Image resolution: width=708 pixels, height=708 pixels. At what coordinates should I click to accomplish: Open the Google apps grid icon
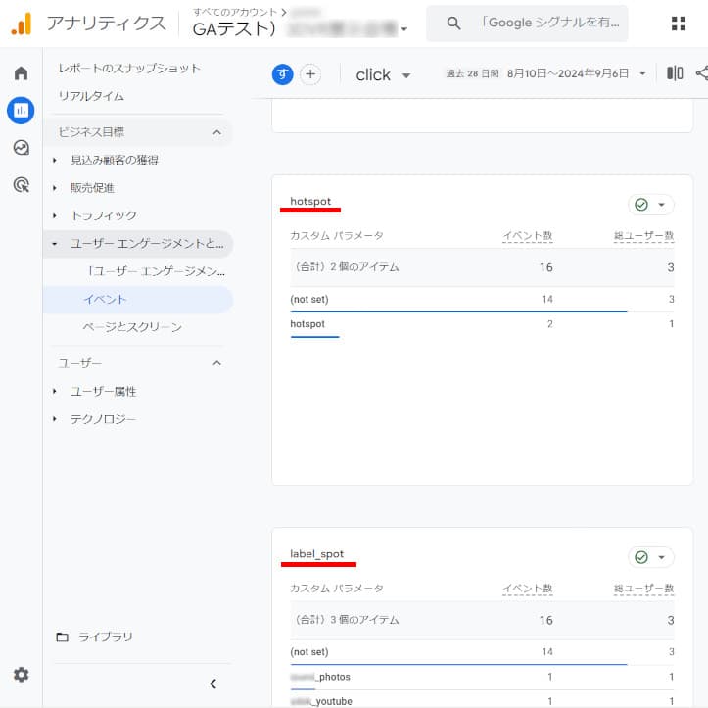(678, 24)
